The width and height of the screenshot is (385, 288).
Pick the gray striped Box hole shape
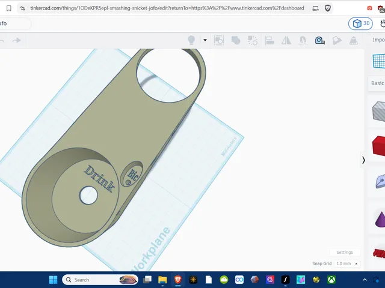click(379, 112)
